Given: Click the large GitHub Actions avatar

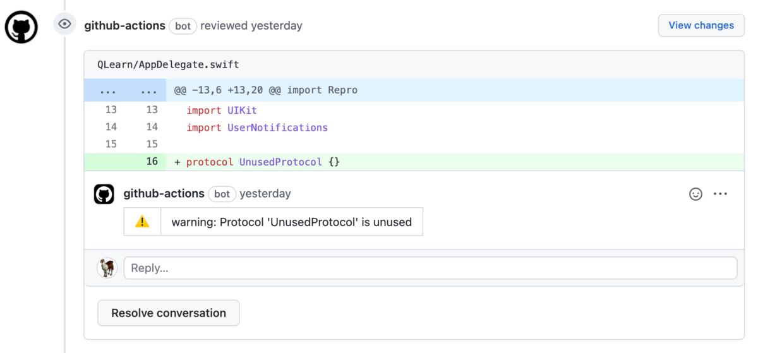Looking at the screenshot, I should point(21,27).
